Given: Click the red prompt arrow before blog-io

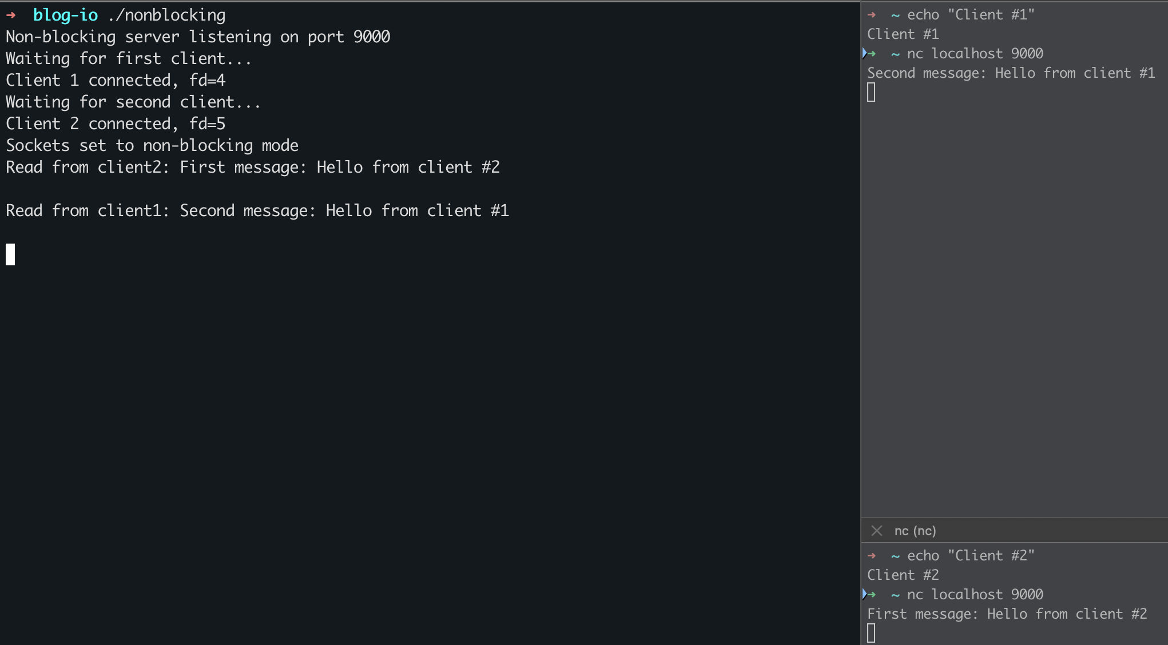Looking at the screenshot, I should point(11,15).
